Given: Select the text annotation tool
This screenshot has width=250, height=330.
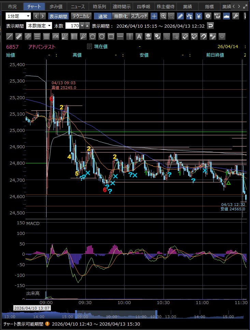Looking at the screenshot, I should tap(139, 36).
